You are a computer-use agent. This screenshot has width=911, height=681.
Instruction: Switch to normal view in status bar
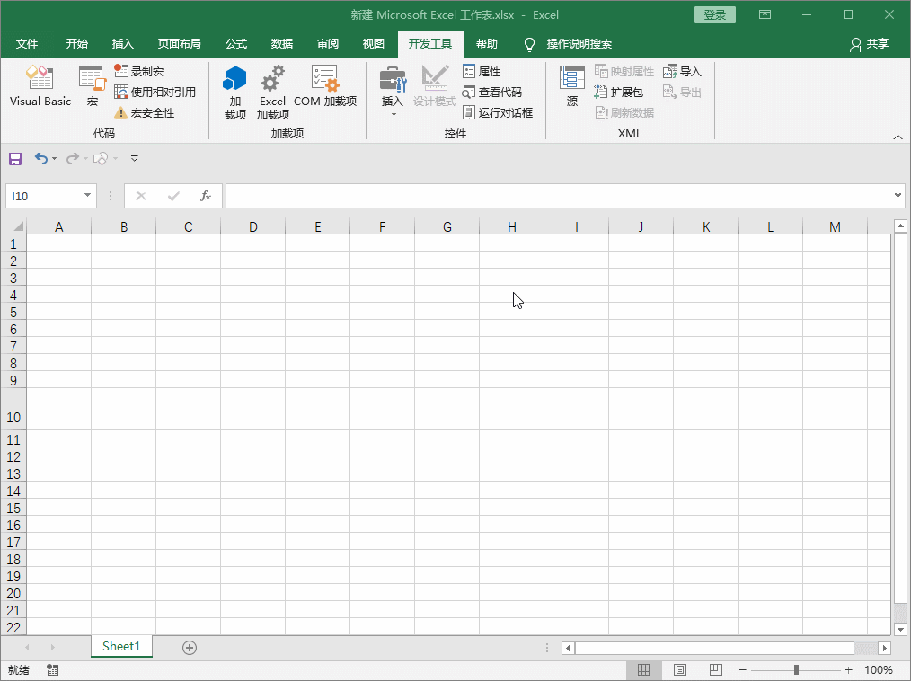(644, 670)
